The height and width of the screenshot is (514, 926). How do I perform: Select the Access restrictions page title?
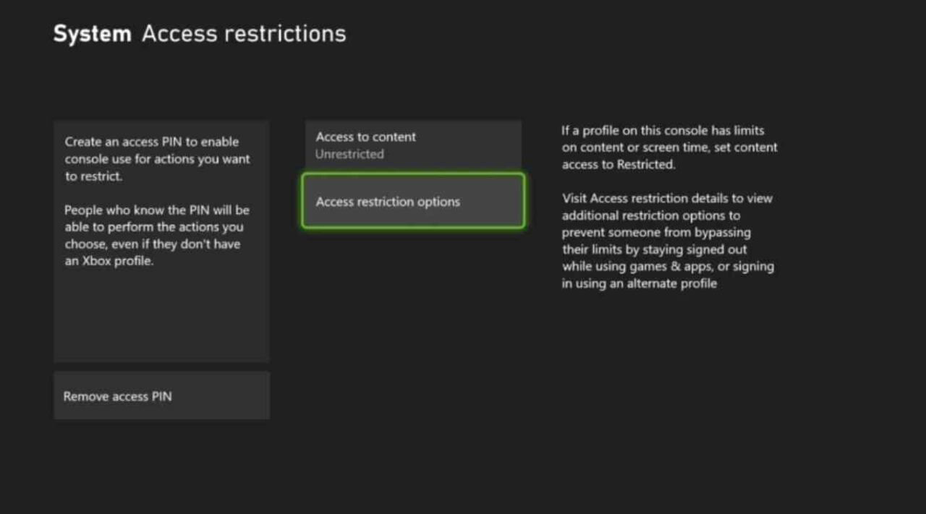(x=244, y=33)
